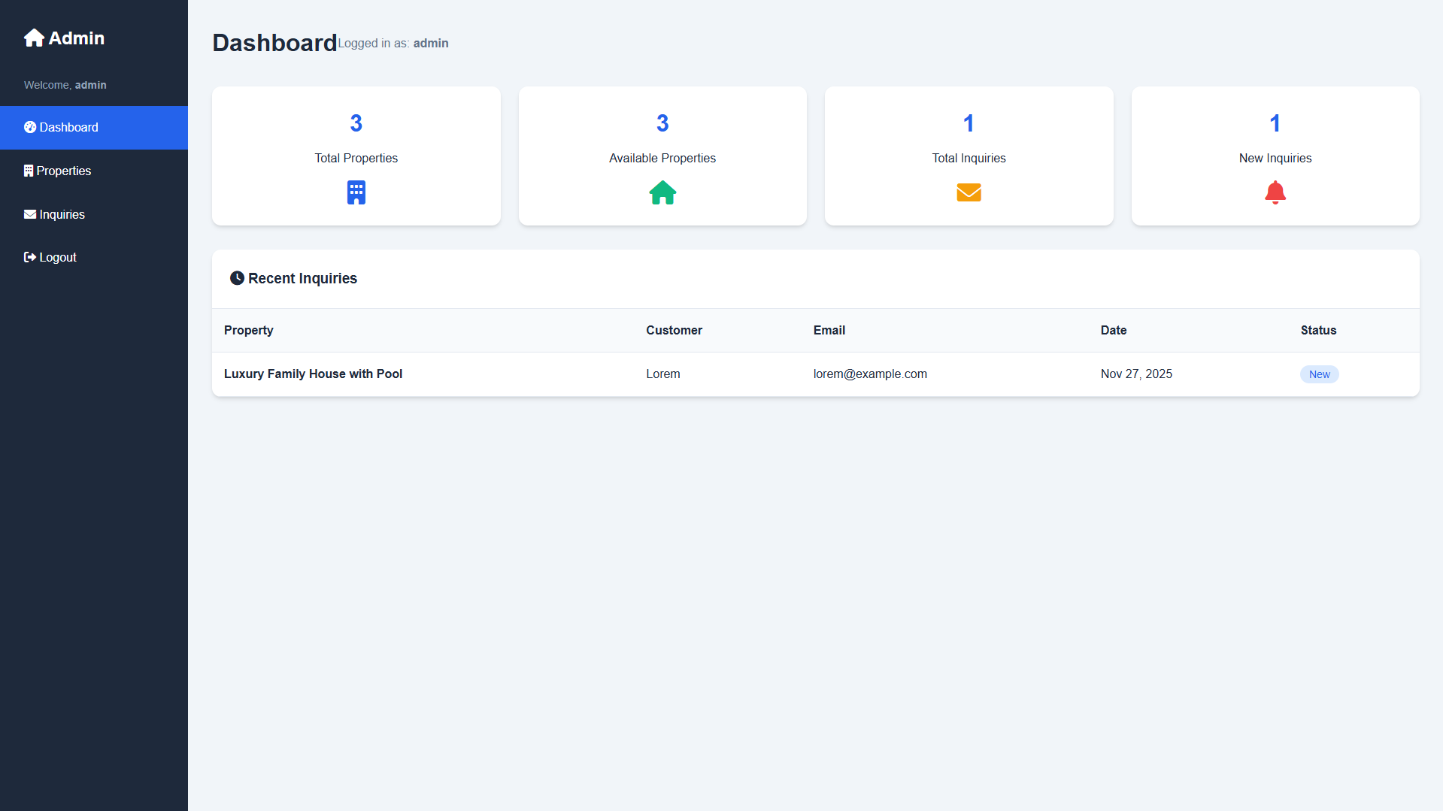
Task: Click the Date column header
Action: (x=1113, y=331)
